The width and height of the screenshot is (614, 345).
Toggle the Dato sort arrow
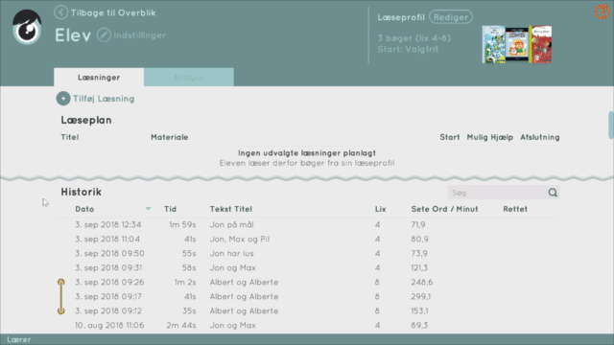pos(148,209)
